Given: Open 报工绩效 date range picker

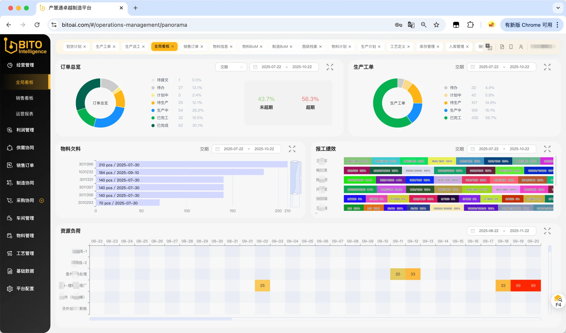Looking at the screenshot, I should [x=501, y=149].
